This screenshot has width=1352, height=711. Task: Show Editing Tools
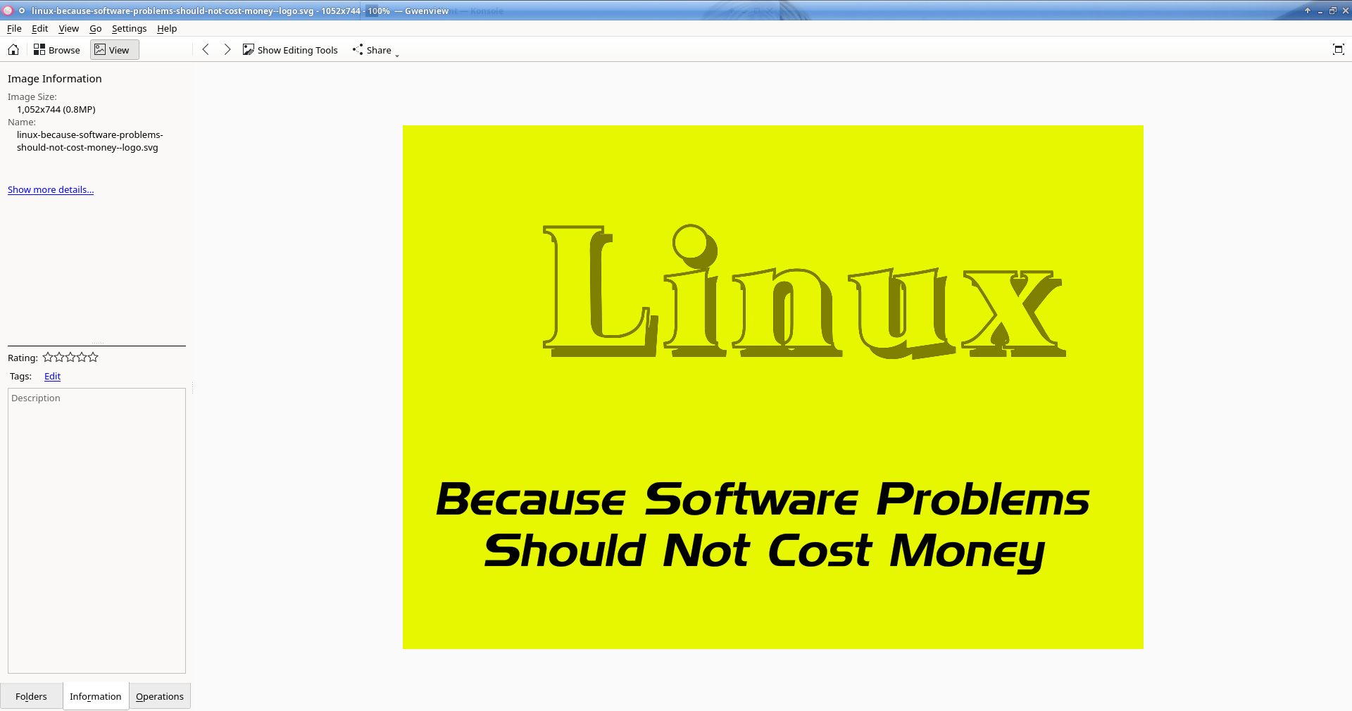pyautogui.click(x=290, y=50)
